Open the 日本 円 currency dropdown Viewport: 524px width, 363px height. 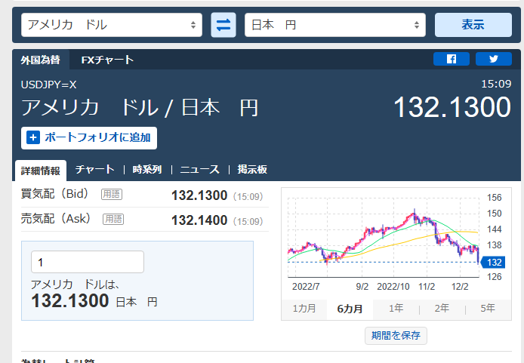point(335,25)
